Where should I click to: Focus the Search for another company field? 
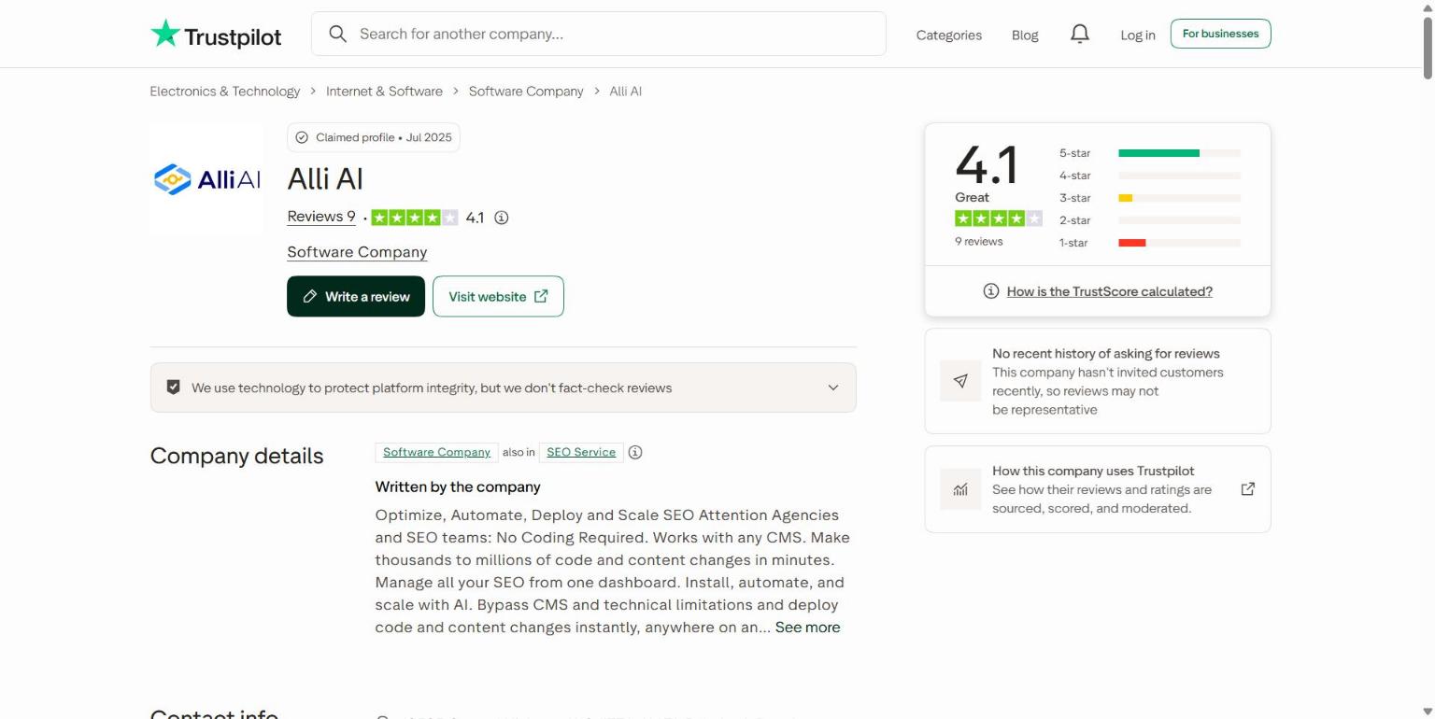[x=598, y=34]
